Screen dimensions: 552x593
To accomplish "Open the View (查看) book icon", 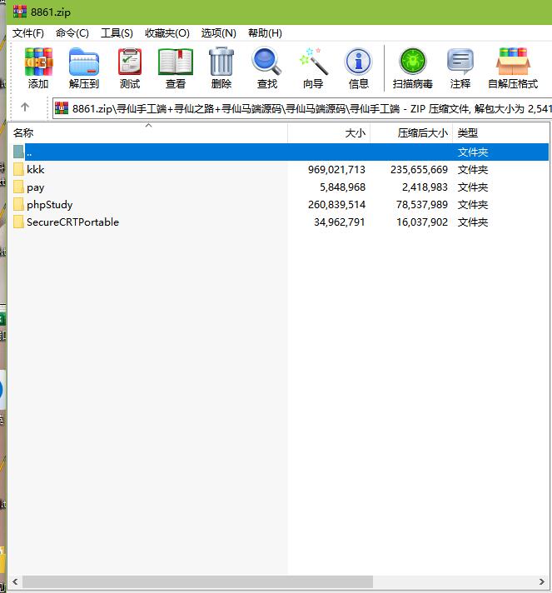I will point(176,68).
